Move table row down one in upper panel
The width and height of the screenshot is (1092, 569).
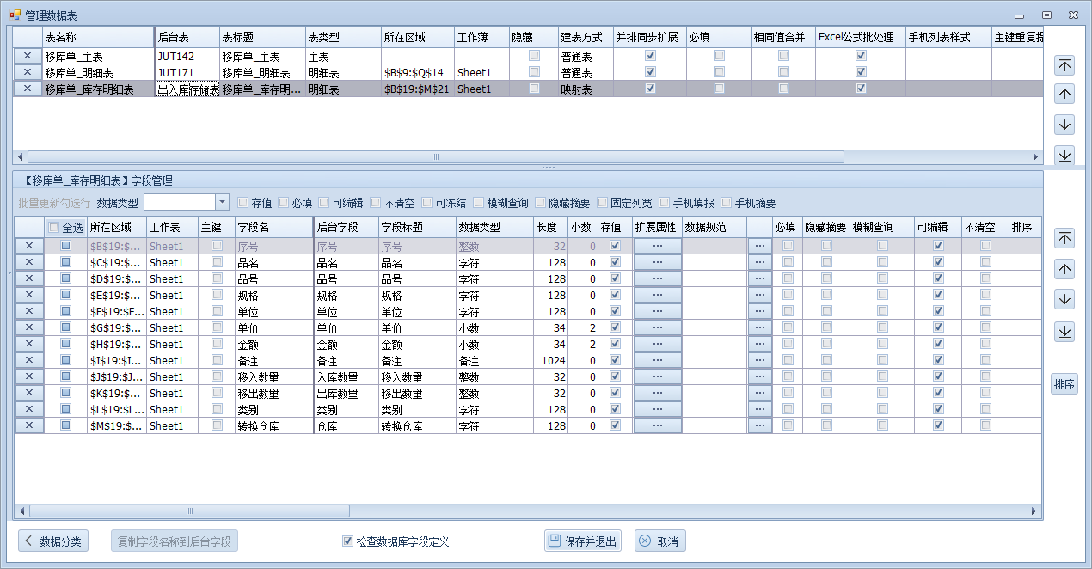click(1064, 125)
